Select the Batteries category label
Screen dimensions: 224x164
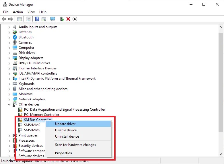25,32
